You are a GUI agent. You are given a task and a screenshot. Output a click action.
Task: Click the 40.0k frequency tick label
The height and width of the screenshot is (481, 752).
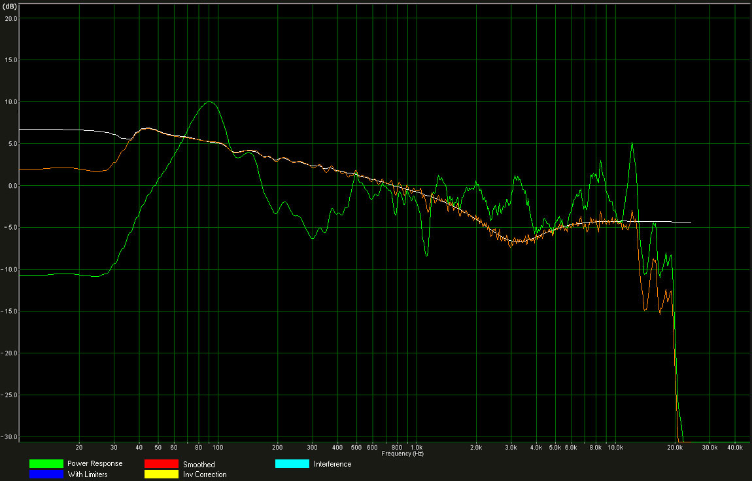(x=734, y=448)
